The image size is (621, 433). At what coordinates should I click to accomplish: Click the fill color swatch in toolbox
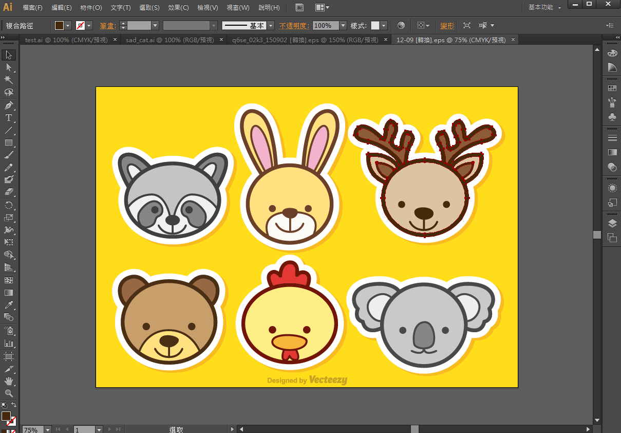[x=6, y=416]
